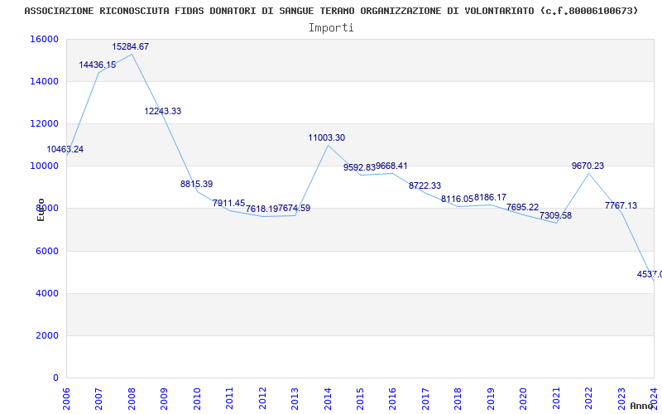Click the 9592.83 data label

point(359,167)
